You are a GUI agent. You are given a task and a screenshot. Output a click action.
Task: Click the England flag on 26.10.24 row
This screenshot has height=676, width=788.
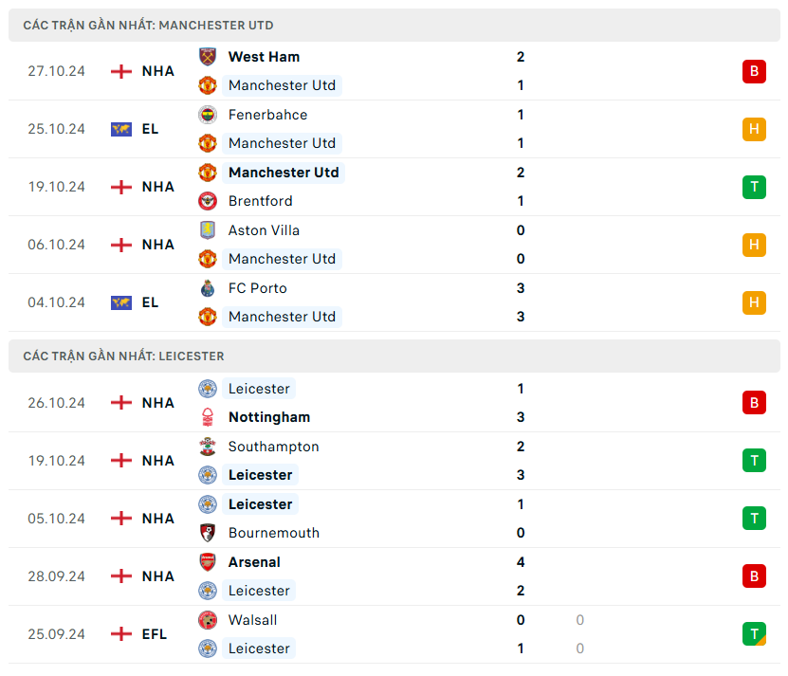point(121,403)
